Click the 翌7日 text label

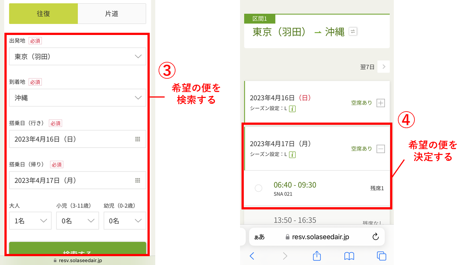click(367, 67)
